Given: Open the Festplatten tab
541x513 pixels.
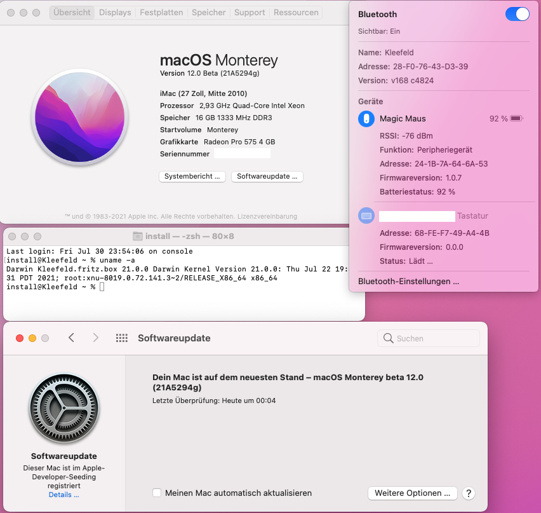Looking at the screenshot, I should 161,13.
